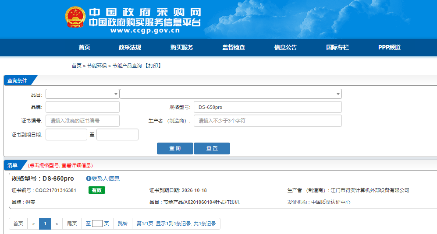Click manufacturer 江门市得实计算机外部设备有限公司
Screen dimensions: 437x234
point(370,190)
